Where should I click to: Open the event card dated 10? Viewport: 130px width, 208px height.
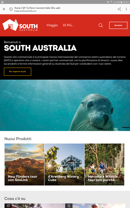34,206
